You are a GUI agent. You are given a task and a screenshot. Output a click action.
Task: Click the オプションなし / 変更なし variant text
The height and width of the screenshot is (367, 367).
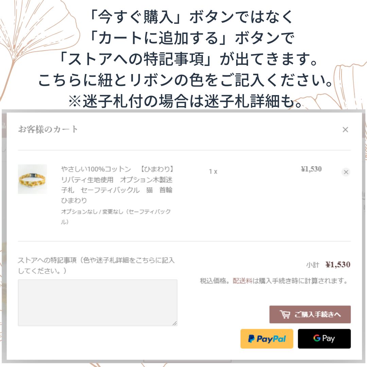[116, 216]
